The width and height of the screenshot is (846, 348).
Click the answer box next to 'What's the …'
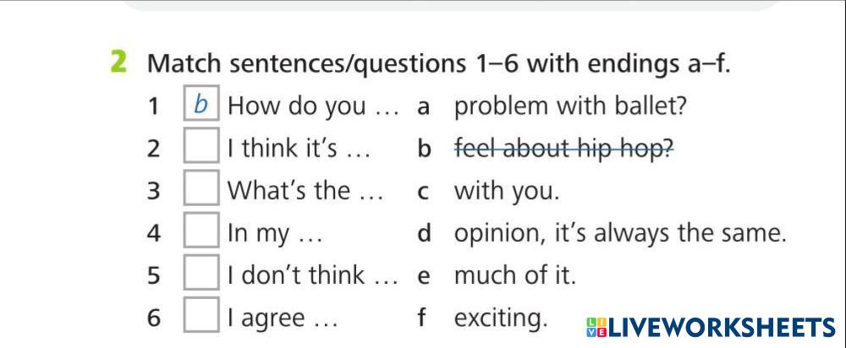tap(201, 191)
